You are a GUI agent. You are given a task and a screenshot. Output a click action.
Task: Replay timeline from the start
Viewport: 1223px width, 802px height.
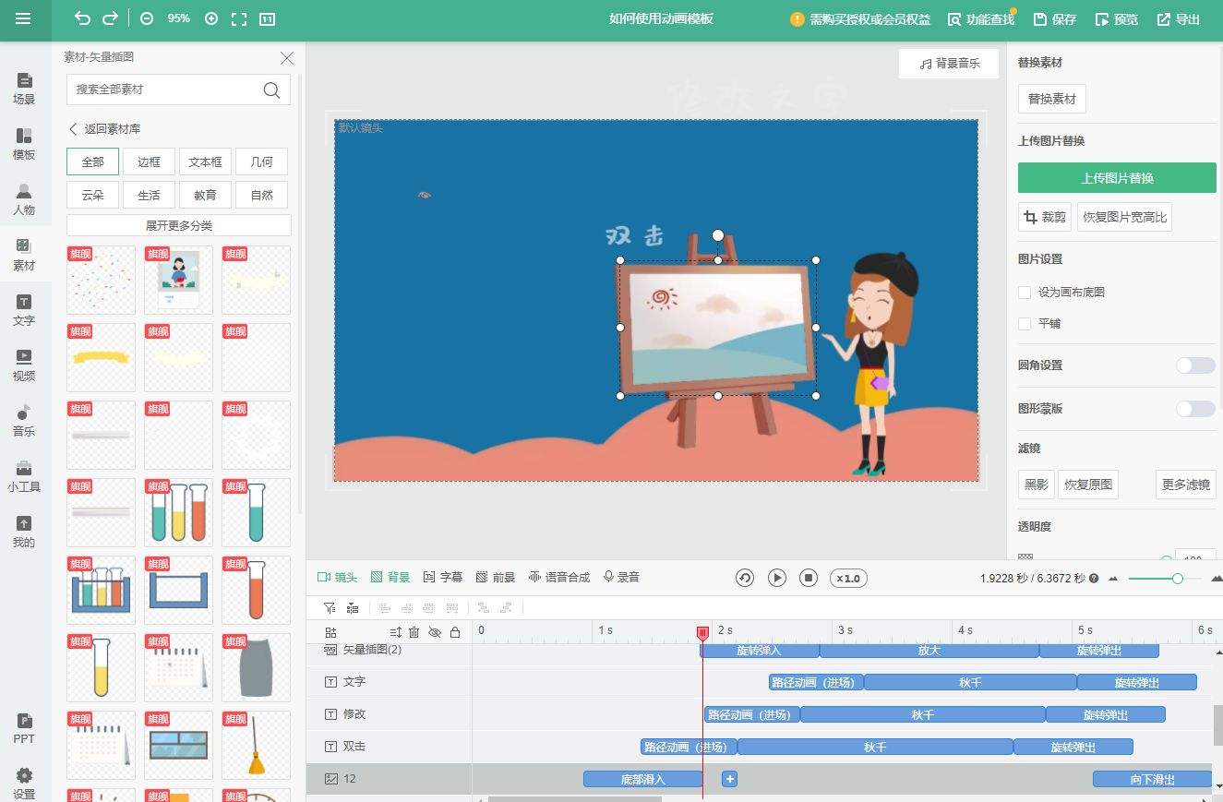pyautogui.click(x=745, y=578)
